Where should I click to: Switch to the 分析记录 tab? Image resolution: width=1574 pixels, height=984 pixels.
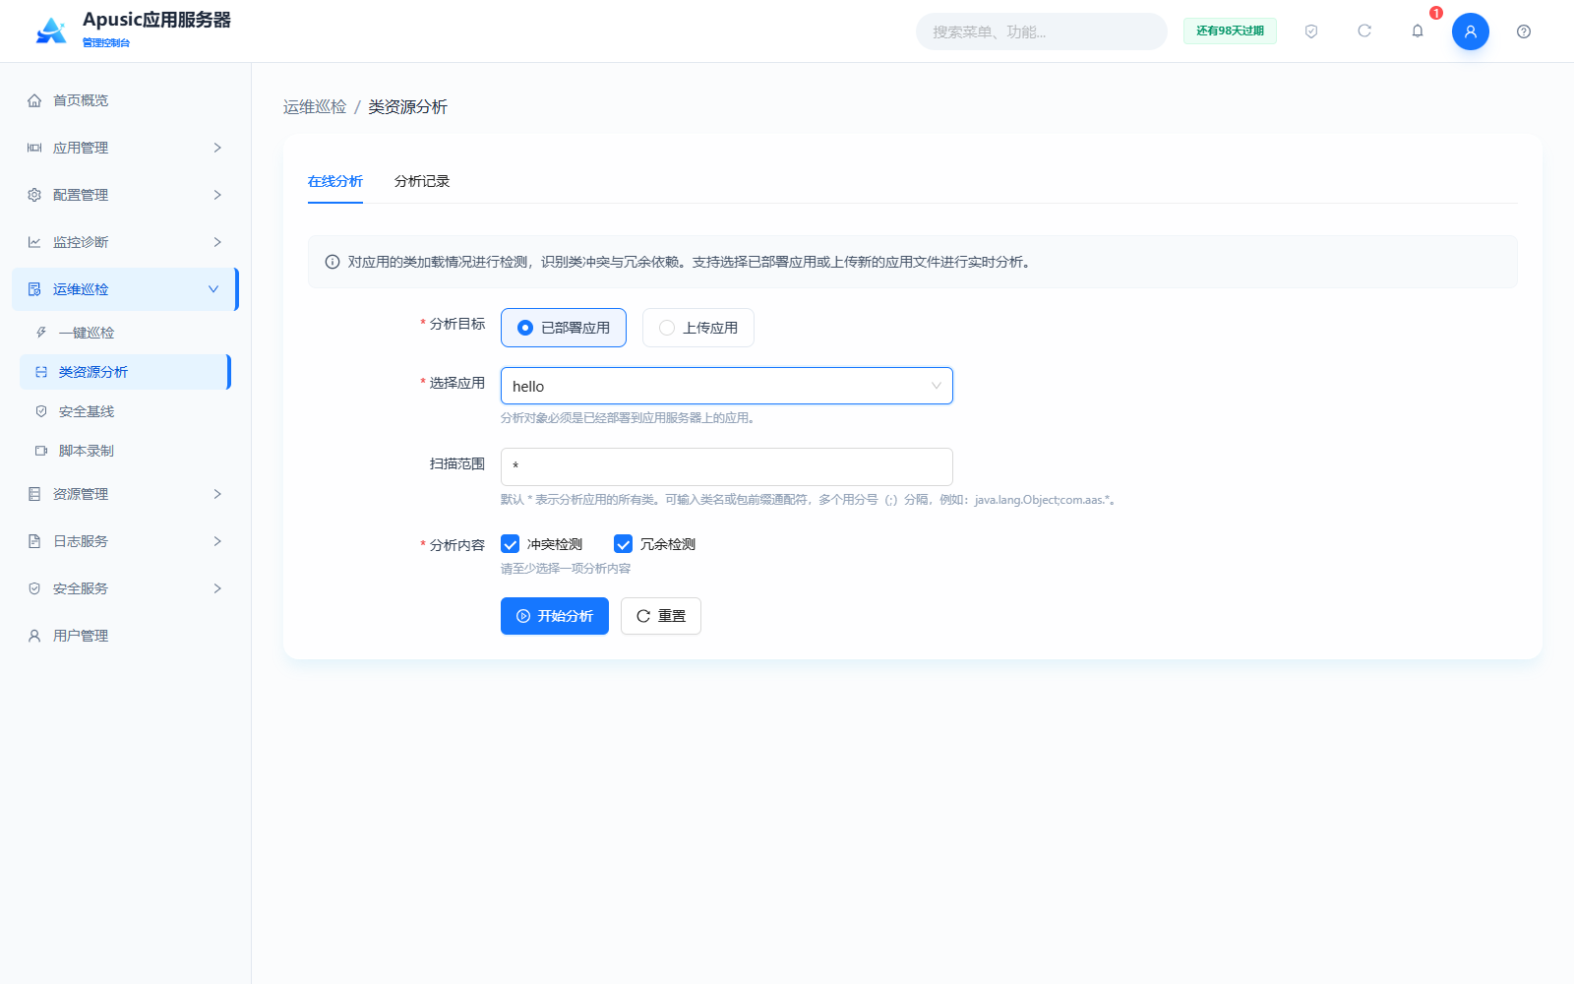pyautogui.click(x=422, y=181)
